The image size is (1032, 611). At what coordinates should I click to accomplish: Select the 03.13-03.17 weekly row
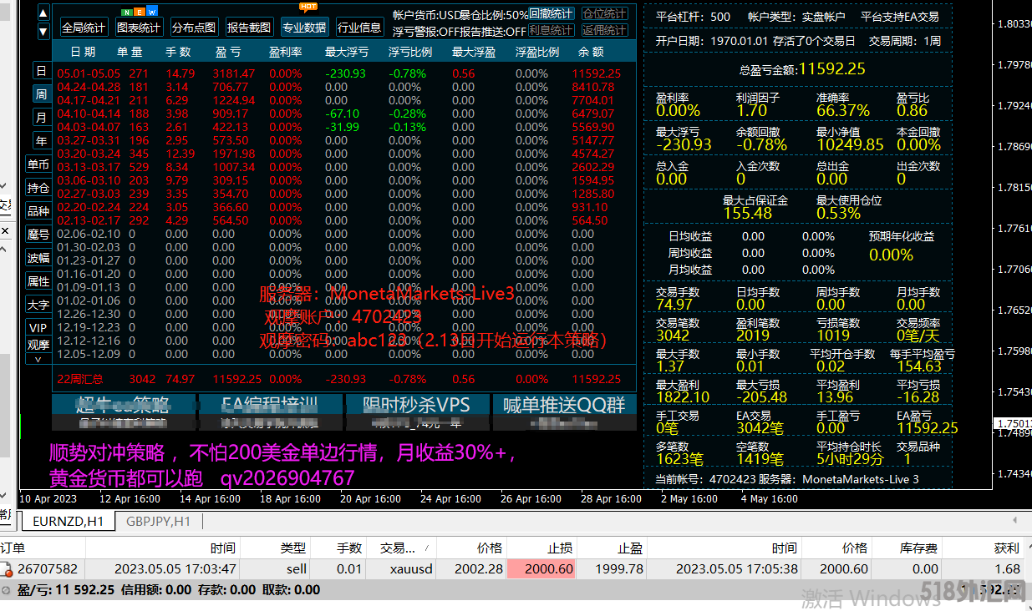[344, 167]
